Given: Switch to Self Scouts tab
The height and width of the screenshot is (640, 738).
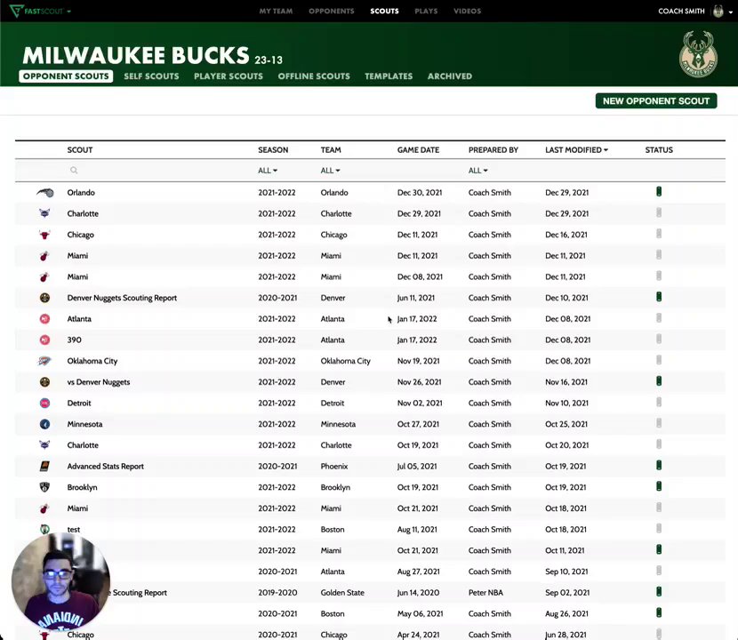Looking at the screenshot, I should pyautogui.click(x=151, y=76).
